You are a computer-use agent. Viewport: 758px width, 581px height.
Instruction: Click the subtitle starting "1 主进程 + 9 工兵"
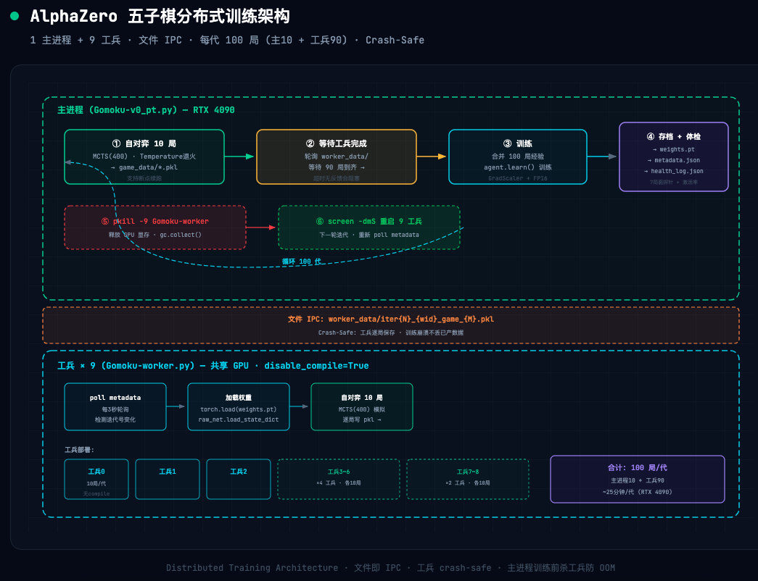coord(227,40)
